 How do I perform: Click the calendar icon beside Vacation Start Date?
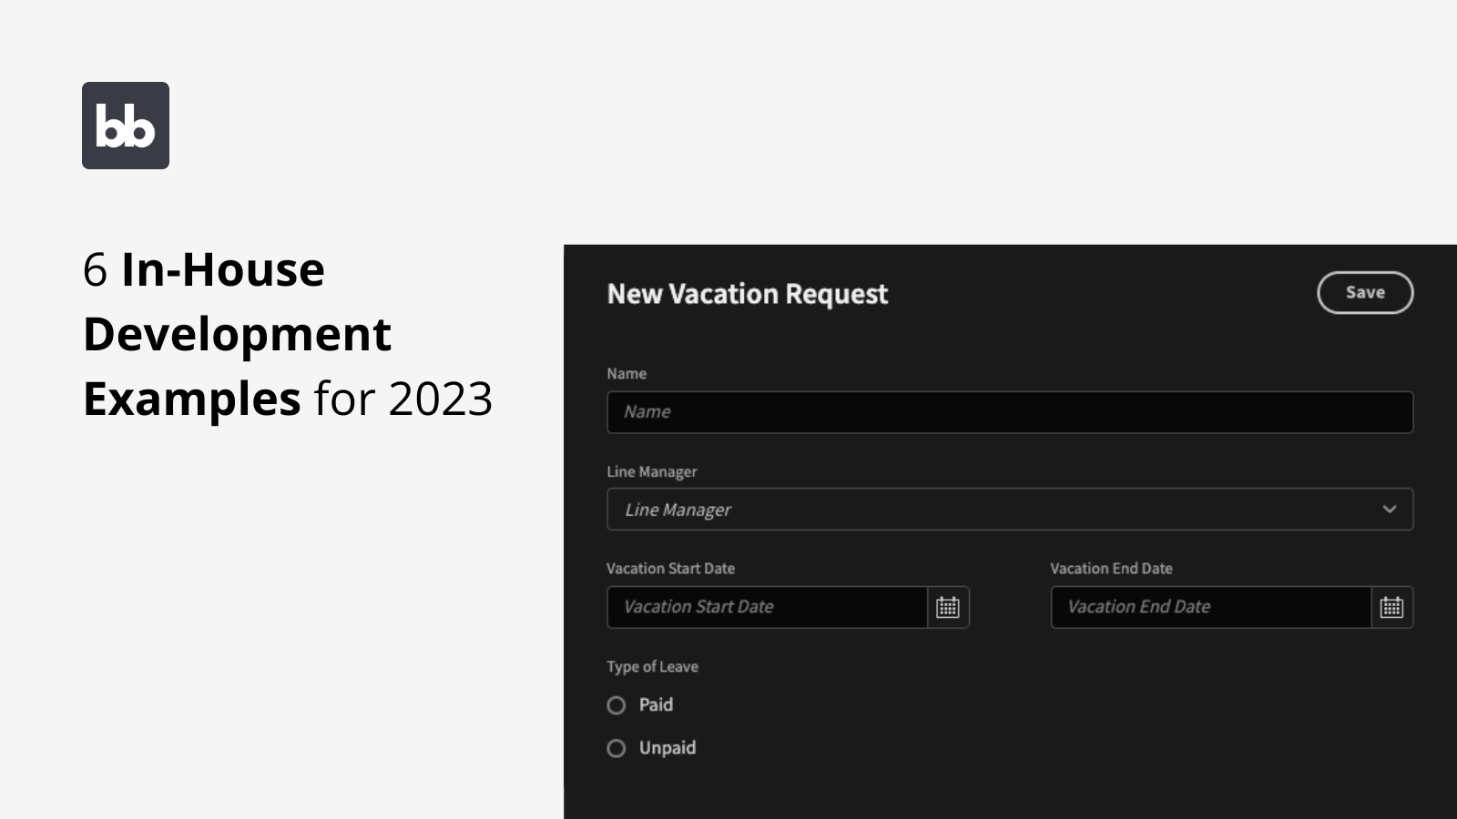pyautogui.click(x=948, y=607)
